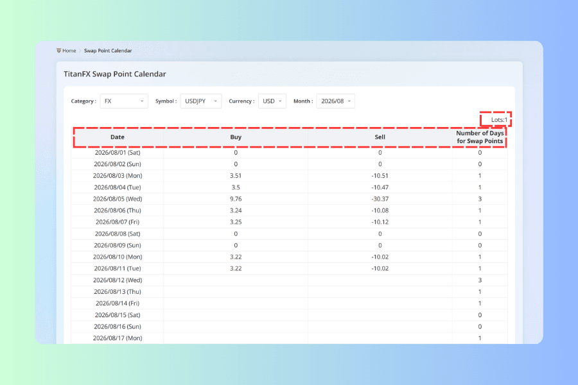
Task: Select the 2026/08/13 (Thu) date cell
Action: tap(118, 292)
